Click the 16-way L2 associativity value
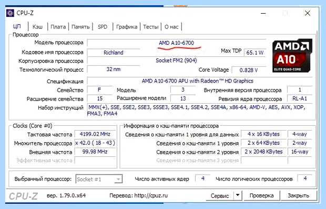 click(300, 152)
